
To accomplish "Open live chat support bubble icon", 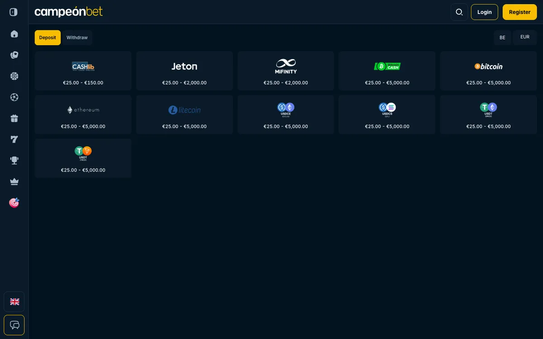I will click(14, 325).
